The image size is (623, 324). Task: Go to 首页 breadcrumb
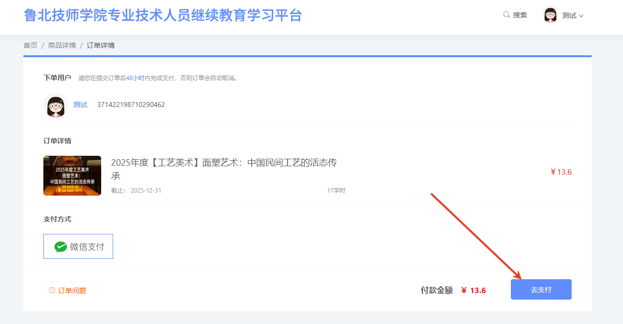[30, 45]
